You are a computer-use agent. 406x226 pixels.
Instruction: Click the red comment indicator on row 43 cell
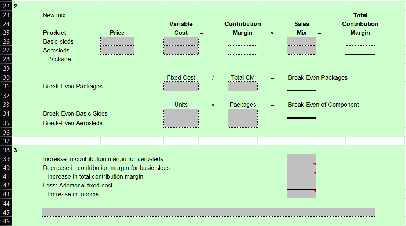(315, 190)
